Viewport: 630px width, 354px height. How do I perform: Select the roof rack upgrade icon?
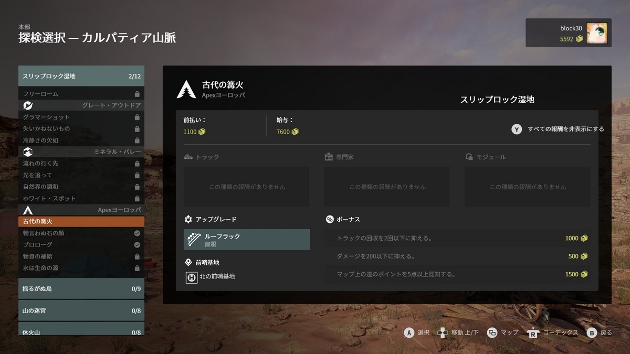194,240
